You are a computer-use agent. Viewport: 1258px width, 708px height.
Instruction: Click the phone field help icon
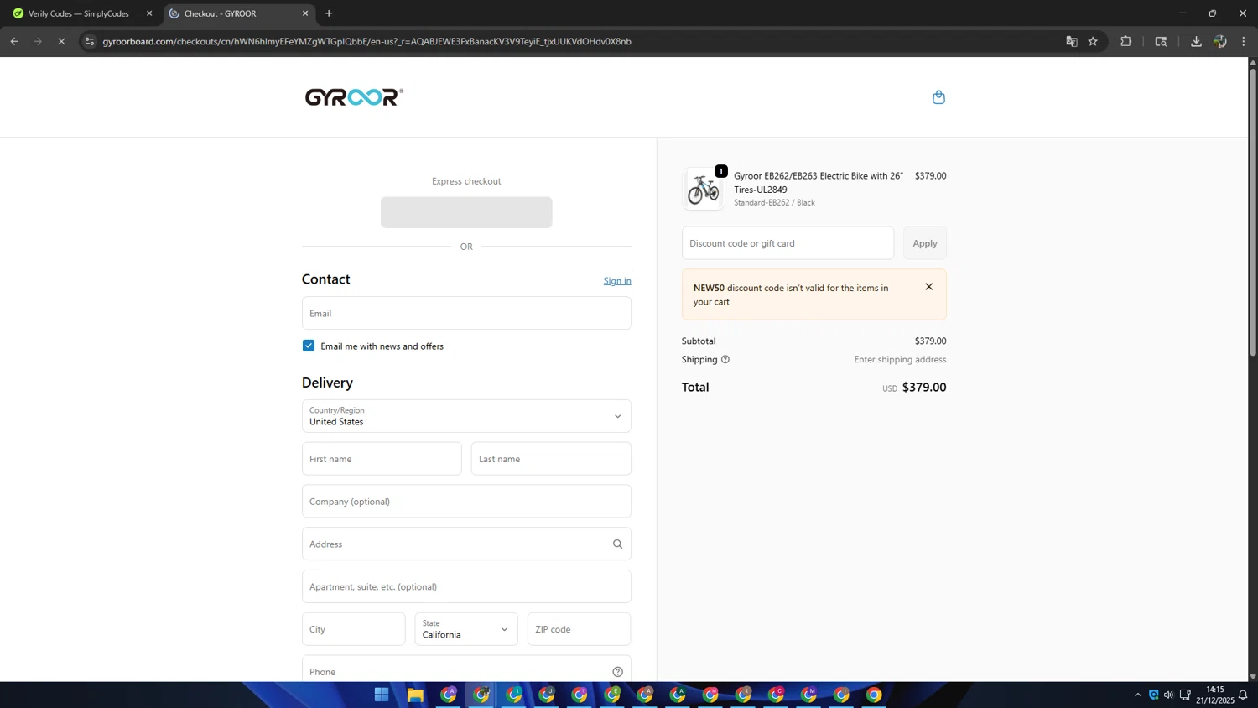617,672
